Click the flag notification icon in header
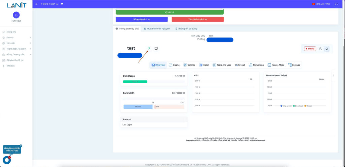Screen dimensions: 345x167 tap(62, 4)
